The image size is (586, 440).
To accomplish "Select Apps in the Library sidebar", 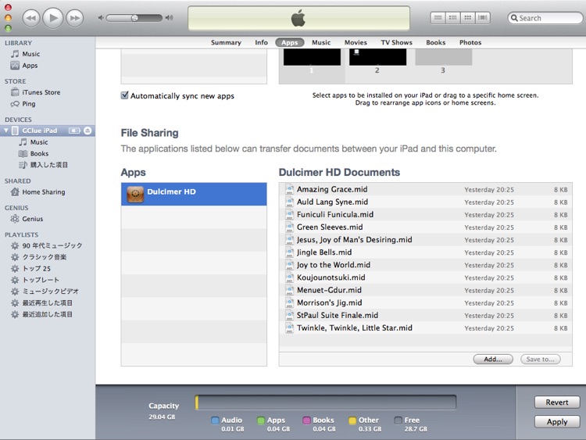I will click(x=48, y=66).
